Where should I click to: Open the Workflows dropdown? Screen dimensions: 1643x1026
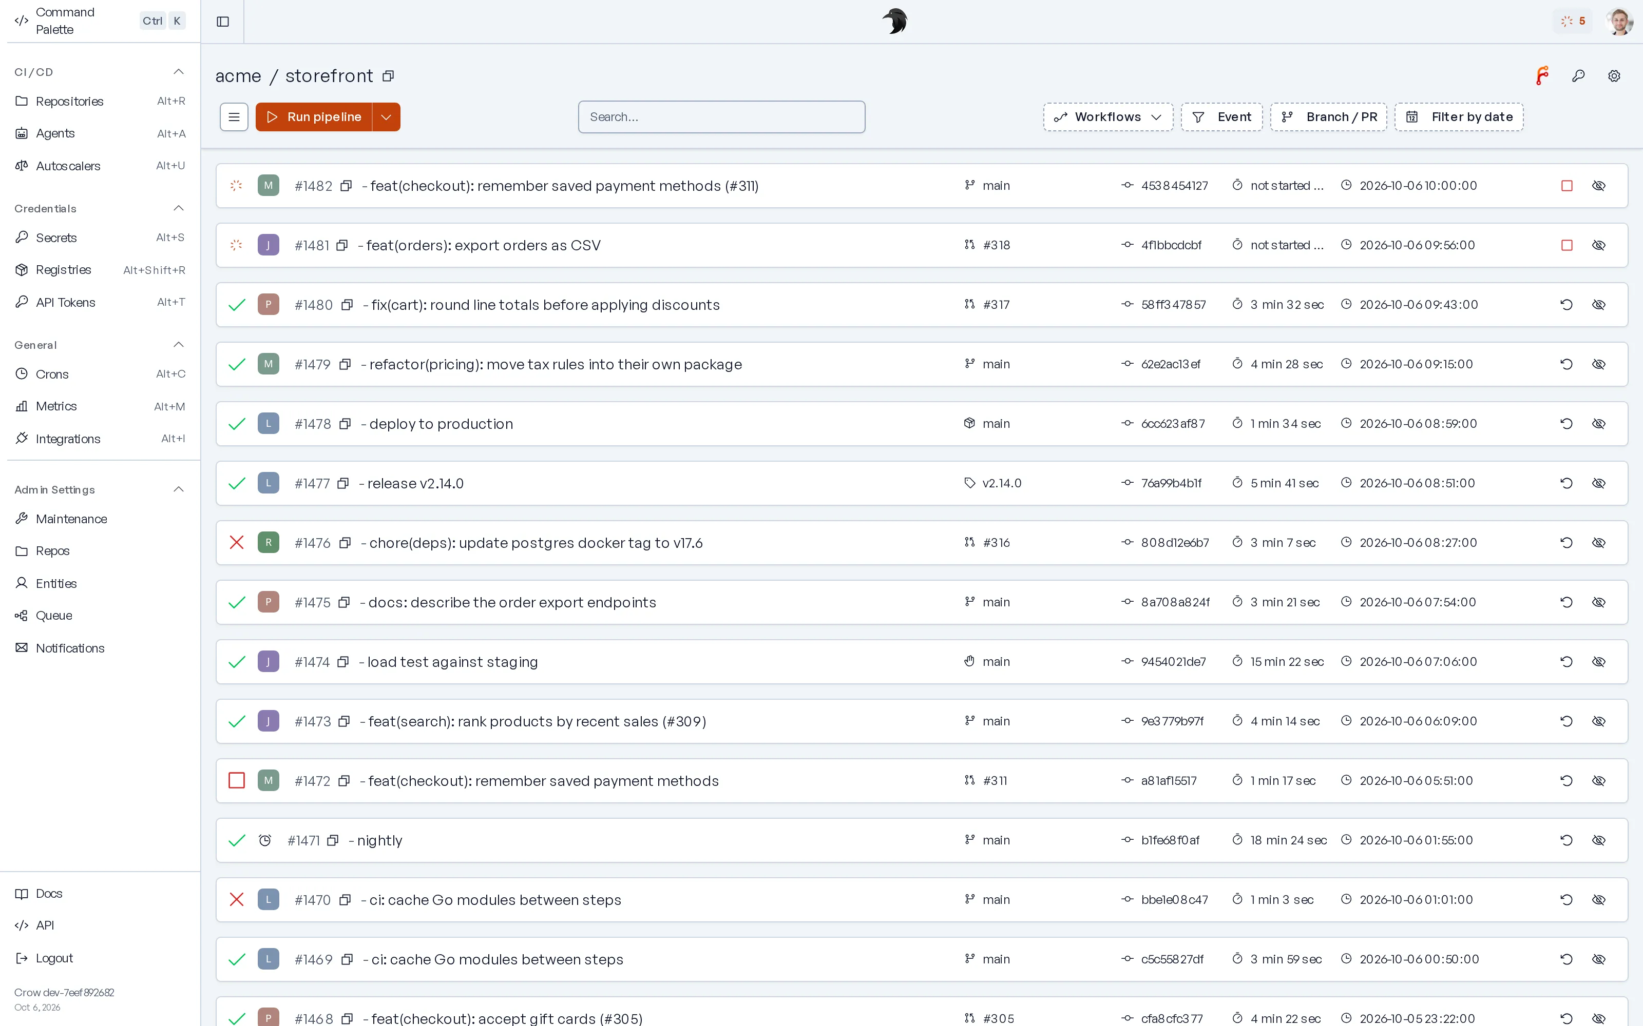[1108, 117]
